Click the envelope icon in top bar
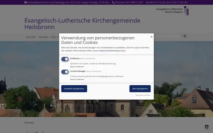213x133 pixels. pyautogui.click(x=26, y=2)
